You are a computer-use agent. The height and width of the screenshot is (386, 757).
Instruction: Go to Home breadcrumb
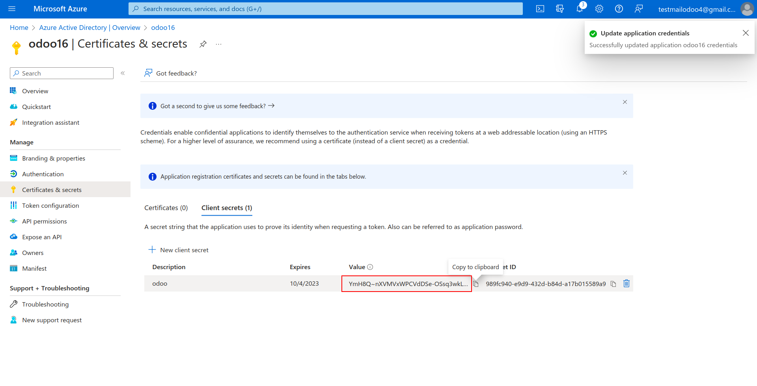coord(19,28)
